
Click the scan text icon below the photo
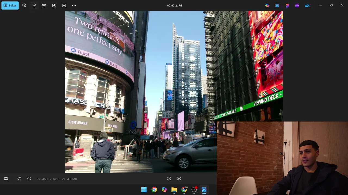pyautogui.click(x=179, y=179)
